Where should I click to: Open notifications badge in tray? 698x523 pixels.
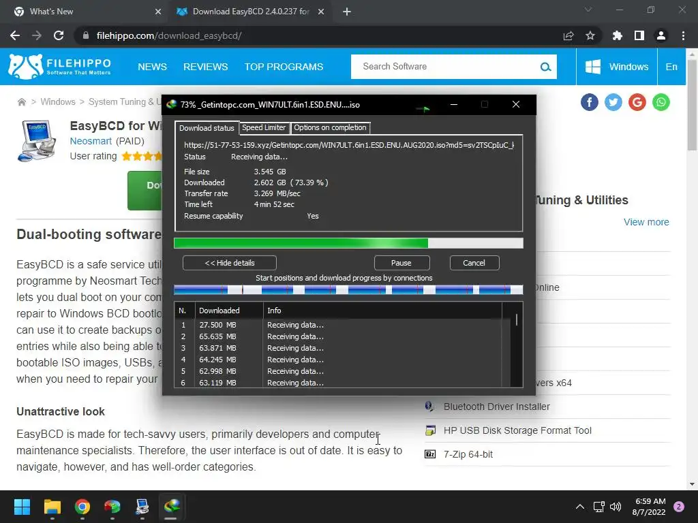679,507
